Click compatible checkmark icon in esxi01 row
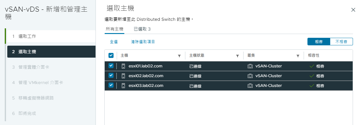Image resolution: width=359 pixels, height=125 pixels. pyautogui.click(x=312, y=66)
